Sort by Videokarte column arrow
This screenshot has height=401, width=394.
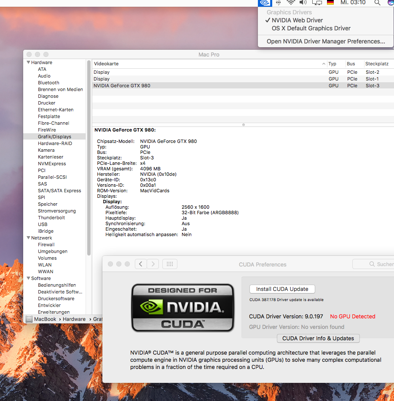(324, 64)
